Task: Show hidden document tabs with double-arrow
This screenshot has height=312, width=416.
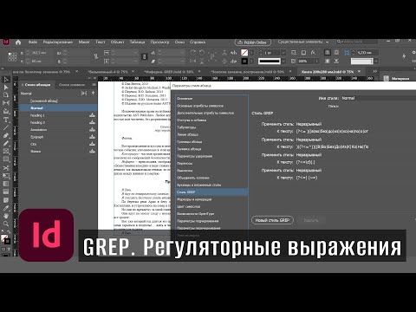Action: tap(375, 71)
